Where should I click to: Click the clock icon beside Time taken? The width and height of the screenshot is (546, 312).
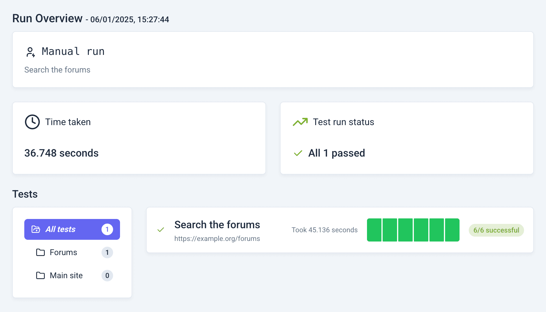[x=32, y=122]
